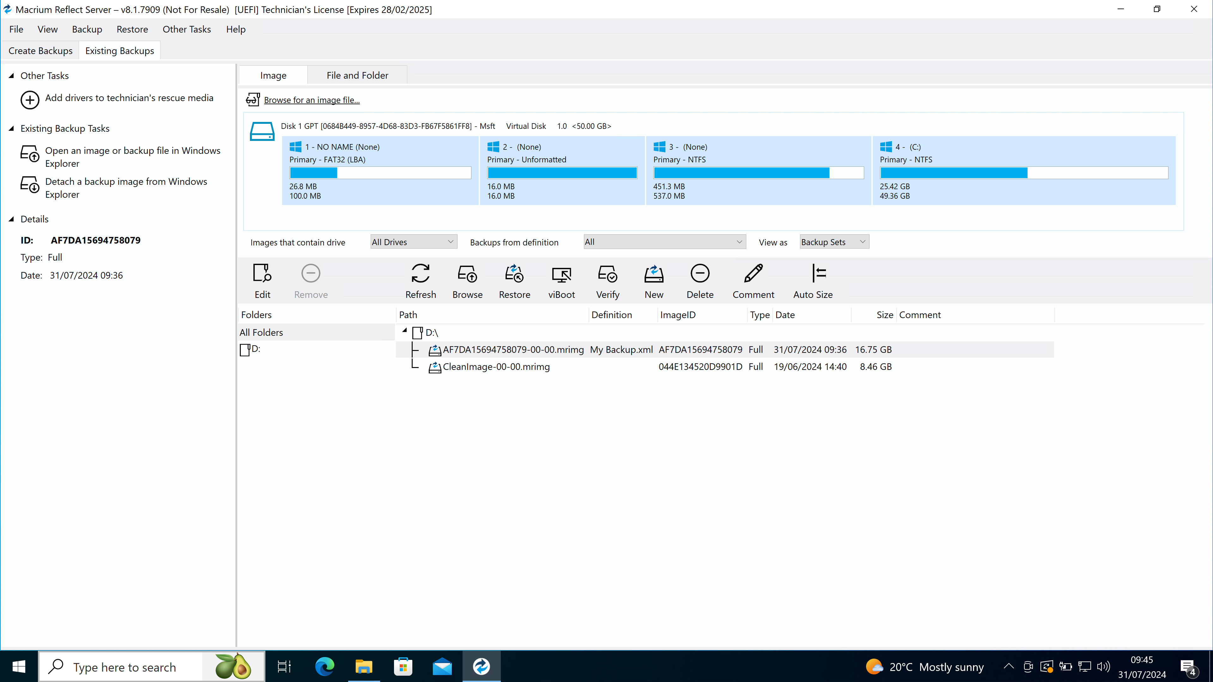
Task: Open the 'Images that contain drive' dropdown
Action: (413, 241)
